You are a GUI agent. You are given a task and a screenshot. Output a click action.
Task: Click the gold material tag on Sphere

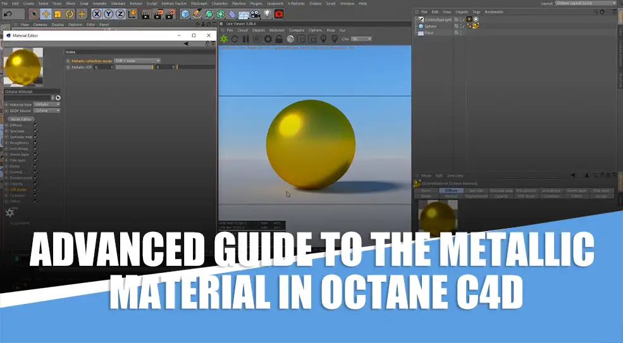[475, 26]
